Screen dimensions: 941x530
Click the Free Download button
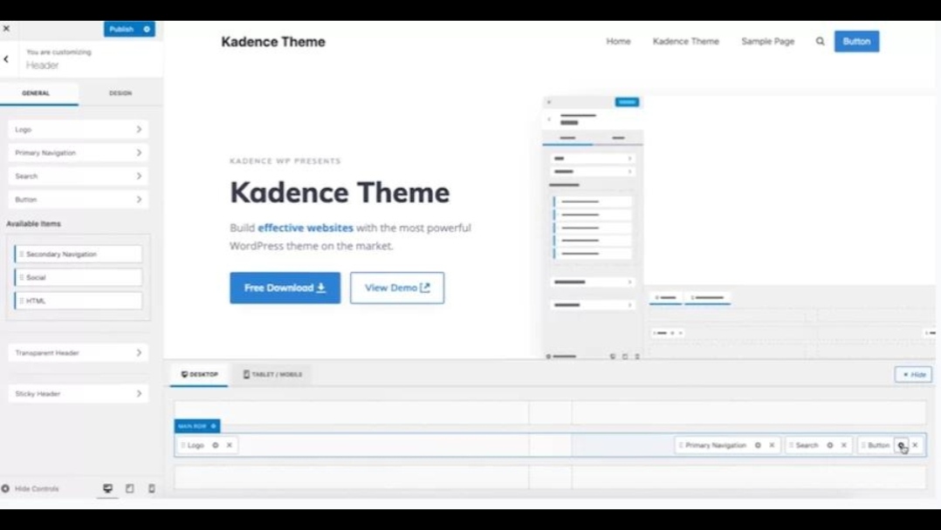(x=285, y=288)
